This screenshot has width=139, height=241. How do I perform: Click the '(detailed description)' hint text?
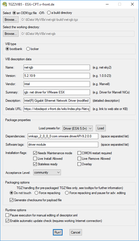tap(106, 101)
